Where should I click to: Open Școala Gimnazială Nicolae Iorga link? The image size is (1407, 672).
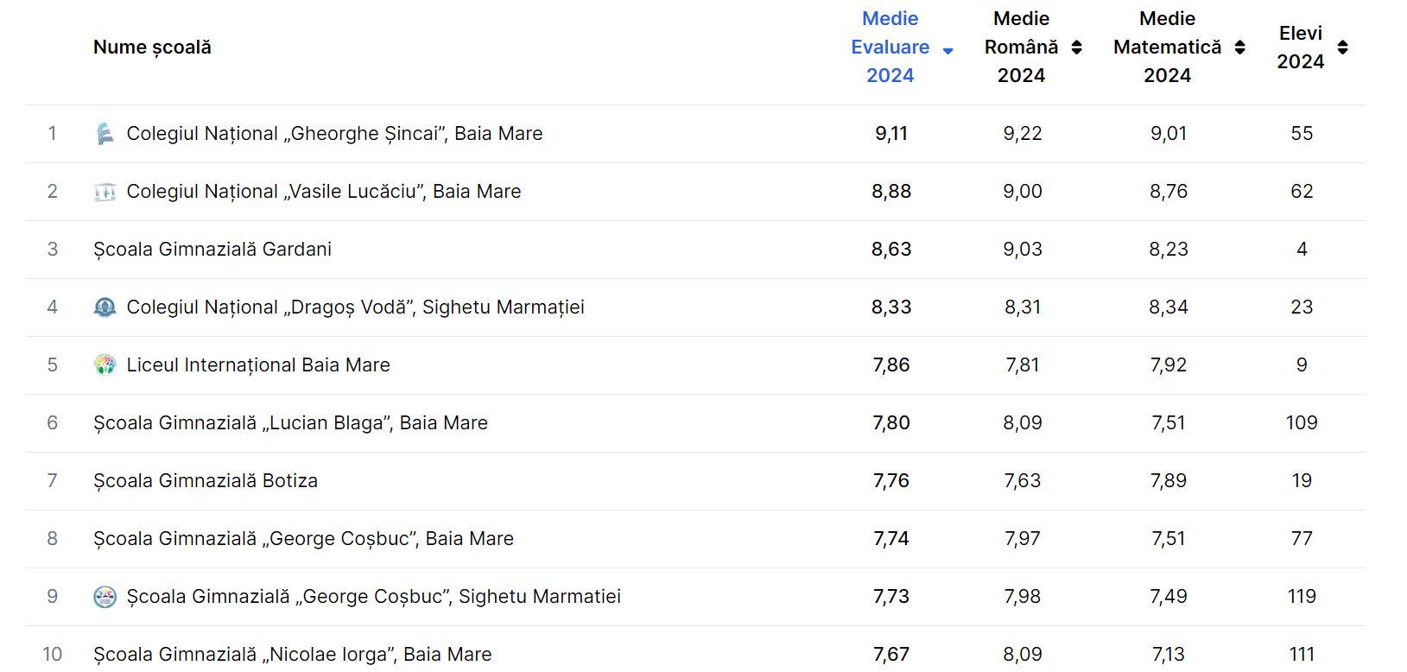point(292,655)
